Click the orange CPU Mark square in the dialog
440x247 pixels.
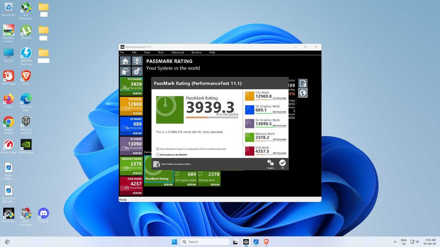tap(249, 96)
